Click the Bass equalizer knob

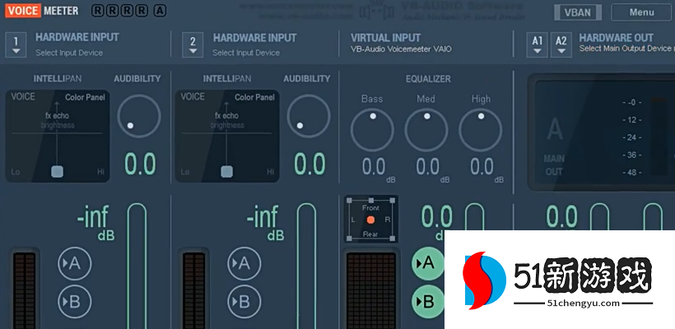pyautogui.click(x=372, y=129)
